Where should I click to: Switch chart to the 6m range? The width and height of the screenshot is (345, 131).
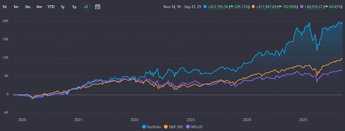[x=39, y=7]
